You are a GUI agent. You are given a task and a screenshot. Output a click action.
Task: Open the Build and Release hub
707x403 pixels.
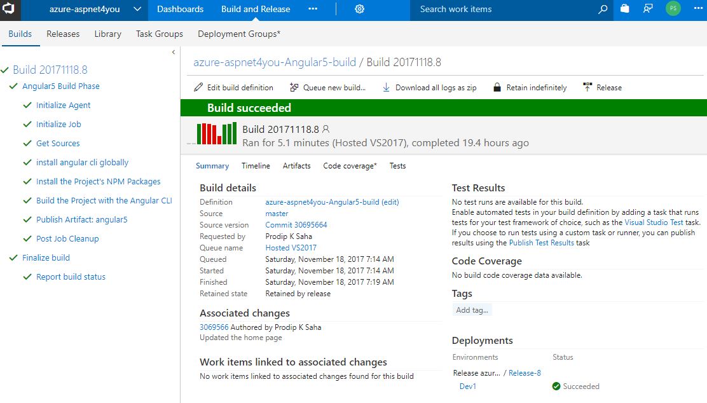(x=256, y=9)
